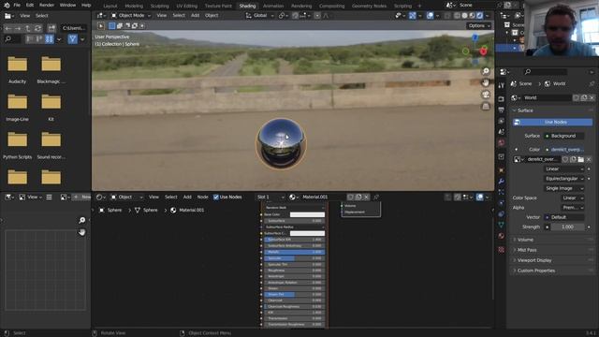The height and width of the screenshot is (337, 599).
Task: Open the Scene properties tab
Action: [502, 132]
